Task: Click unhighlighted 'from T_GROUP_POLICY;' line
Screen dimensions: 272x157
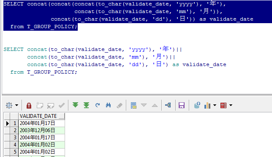Action: (x=44, y=72)
